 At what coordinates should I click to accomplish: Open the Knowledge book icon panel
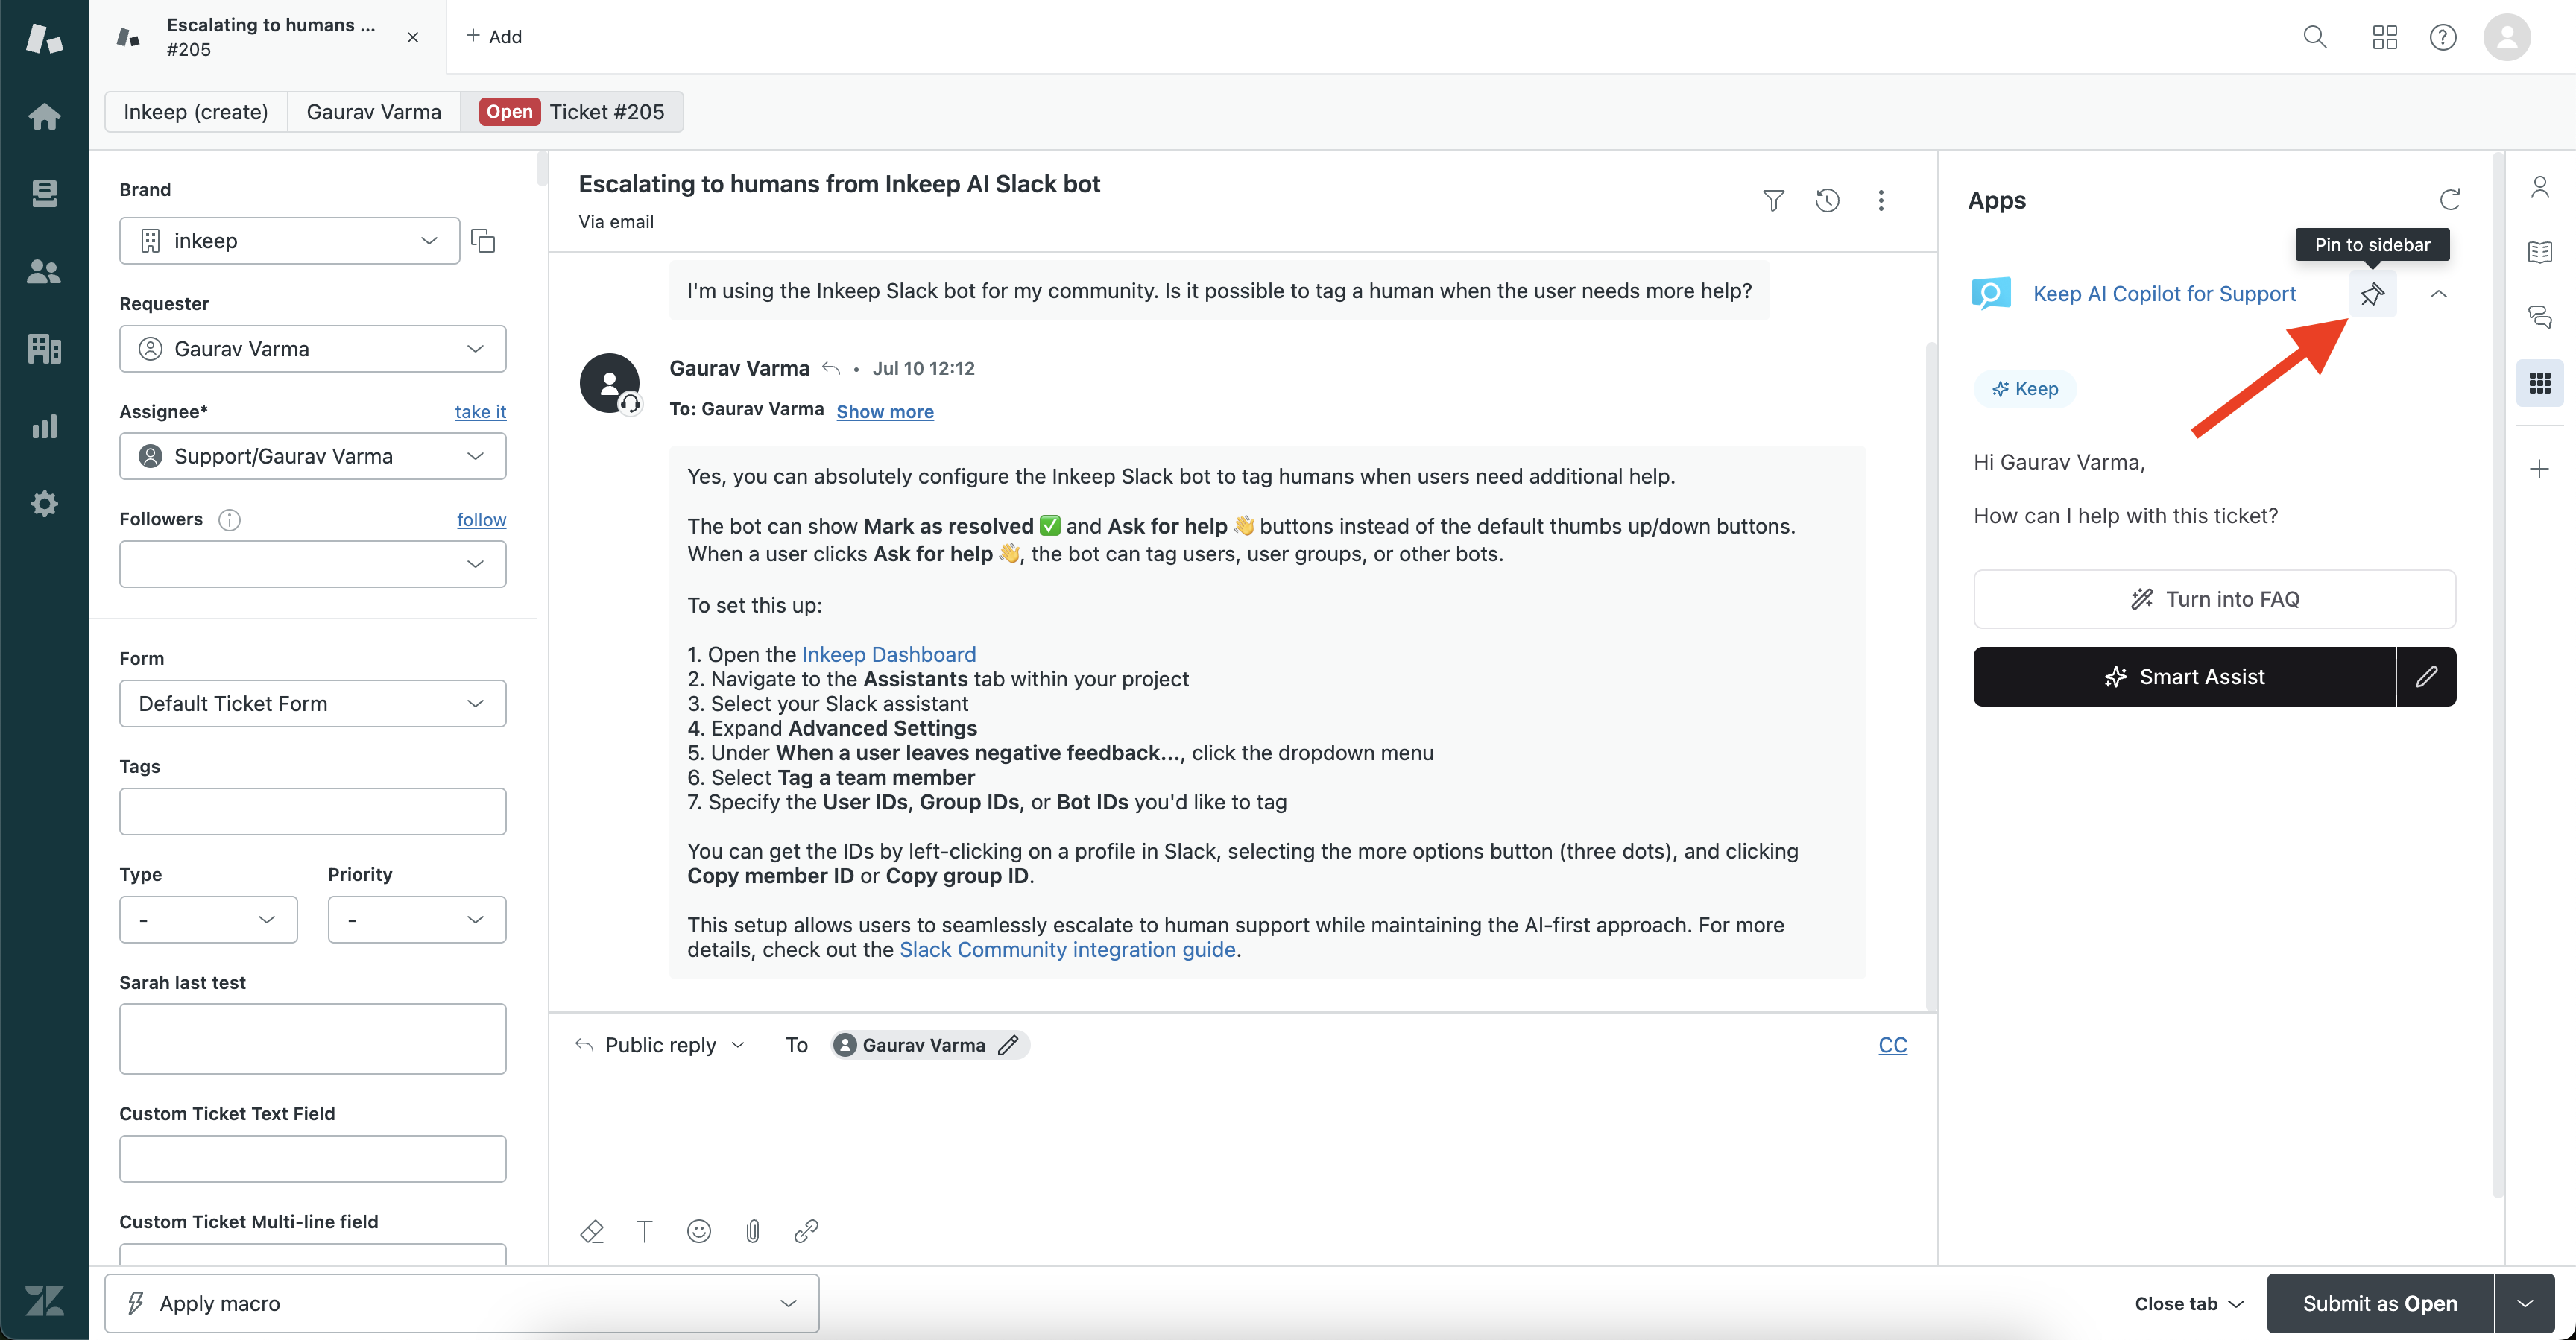click(2539, 252)
